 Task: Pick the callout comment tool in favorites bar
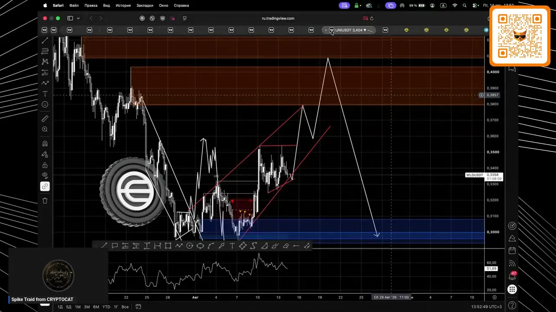click(115, 246)
